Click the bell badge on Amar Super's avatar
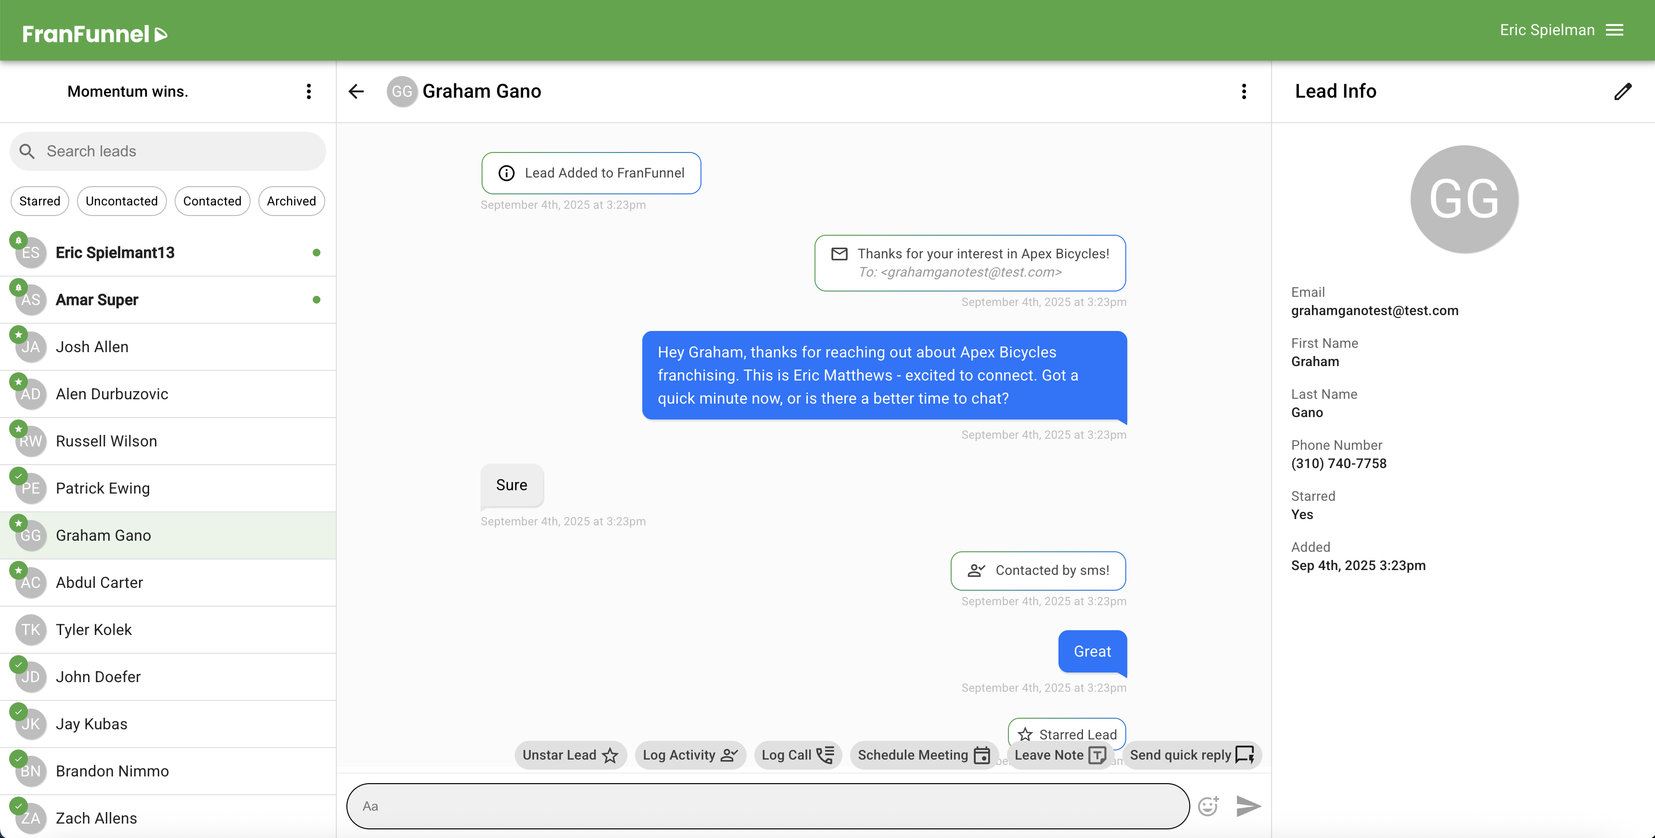The image size is (1655, 838). pos(19,287)
